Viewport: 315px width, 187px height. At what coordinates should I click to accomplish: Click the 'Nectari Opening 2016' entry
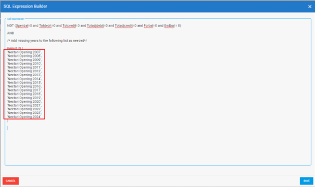[24, 86]
